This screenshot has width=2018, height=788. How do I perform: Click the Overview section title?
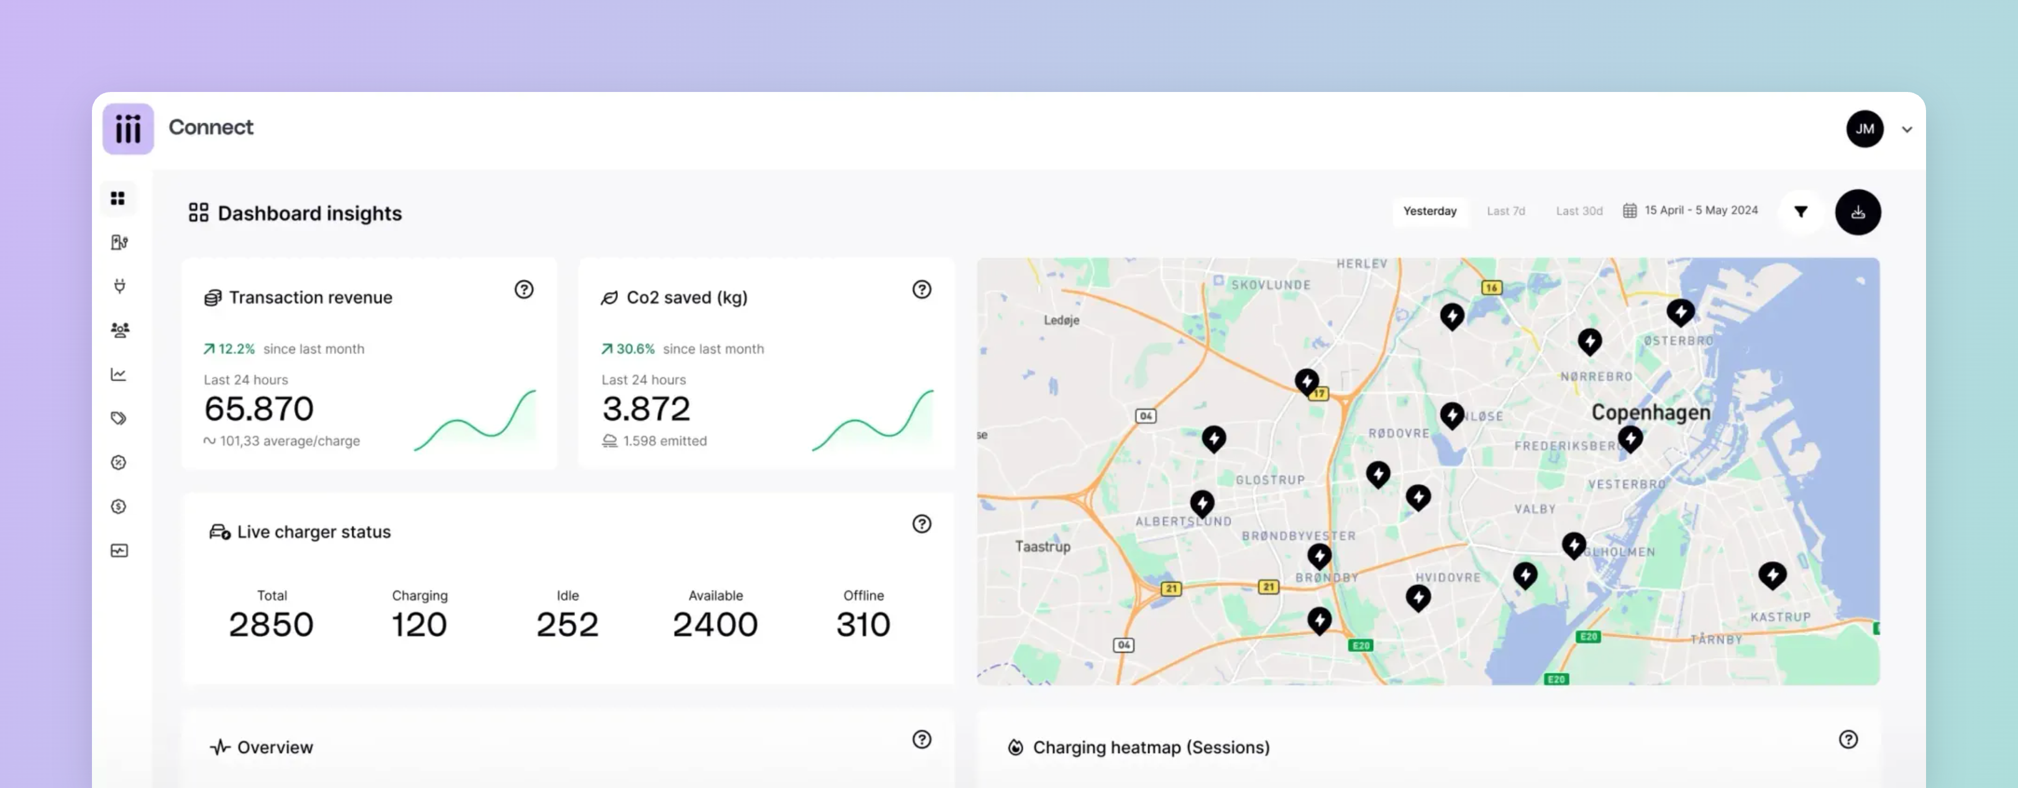point(275,747)
